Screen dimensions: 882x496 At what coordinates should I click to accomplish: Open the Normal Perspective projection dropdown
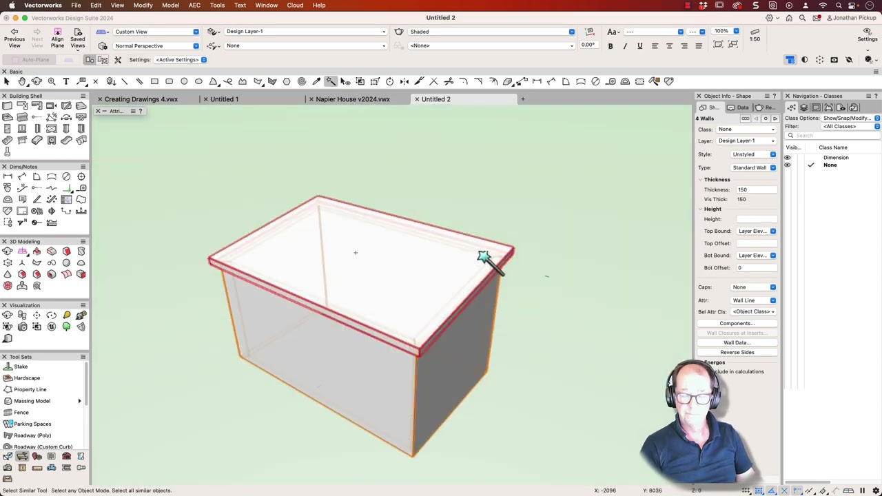(156, 46)
